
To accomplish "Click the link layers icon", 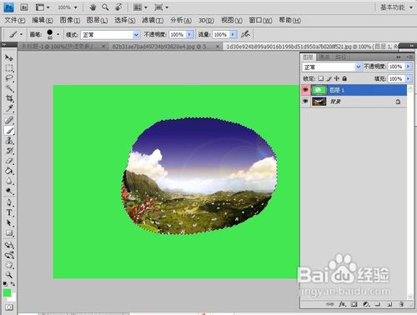I will (329, 304).
